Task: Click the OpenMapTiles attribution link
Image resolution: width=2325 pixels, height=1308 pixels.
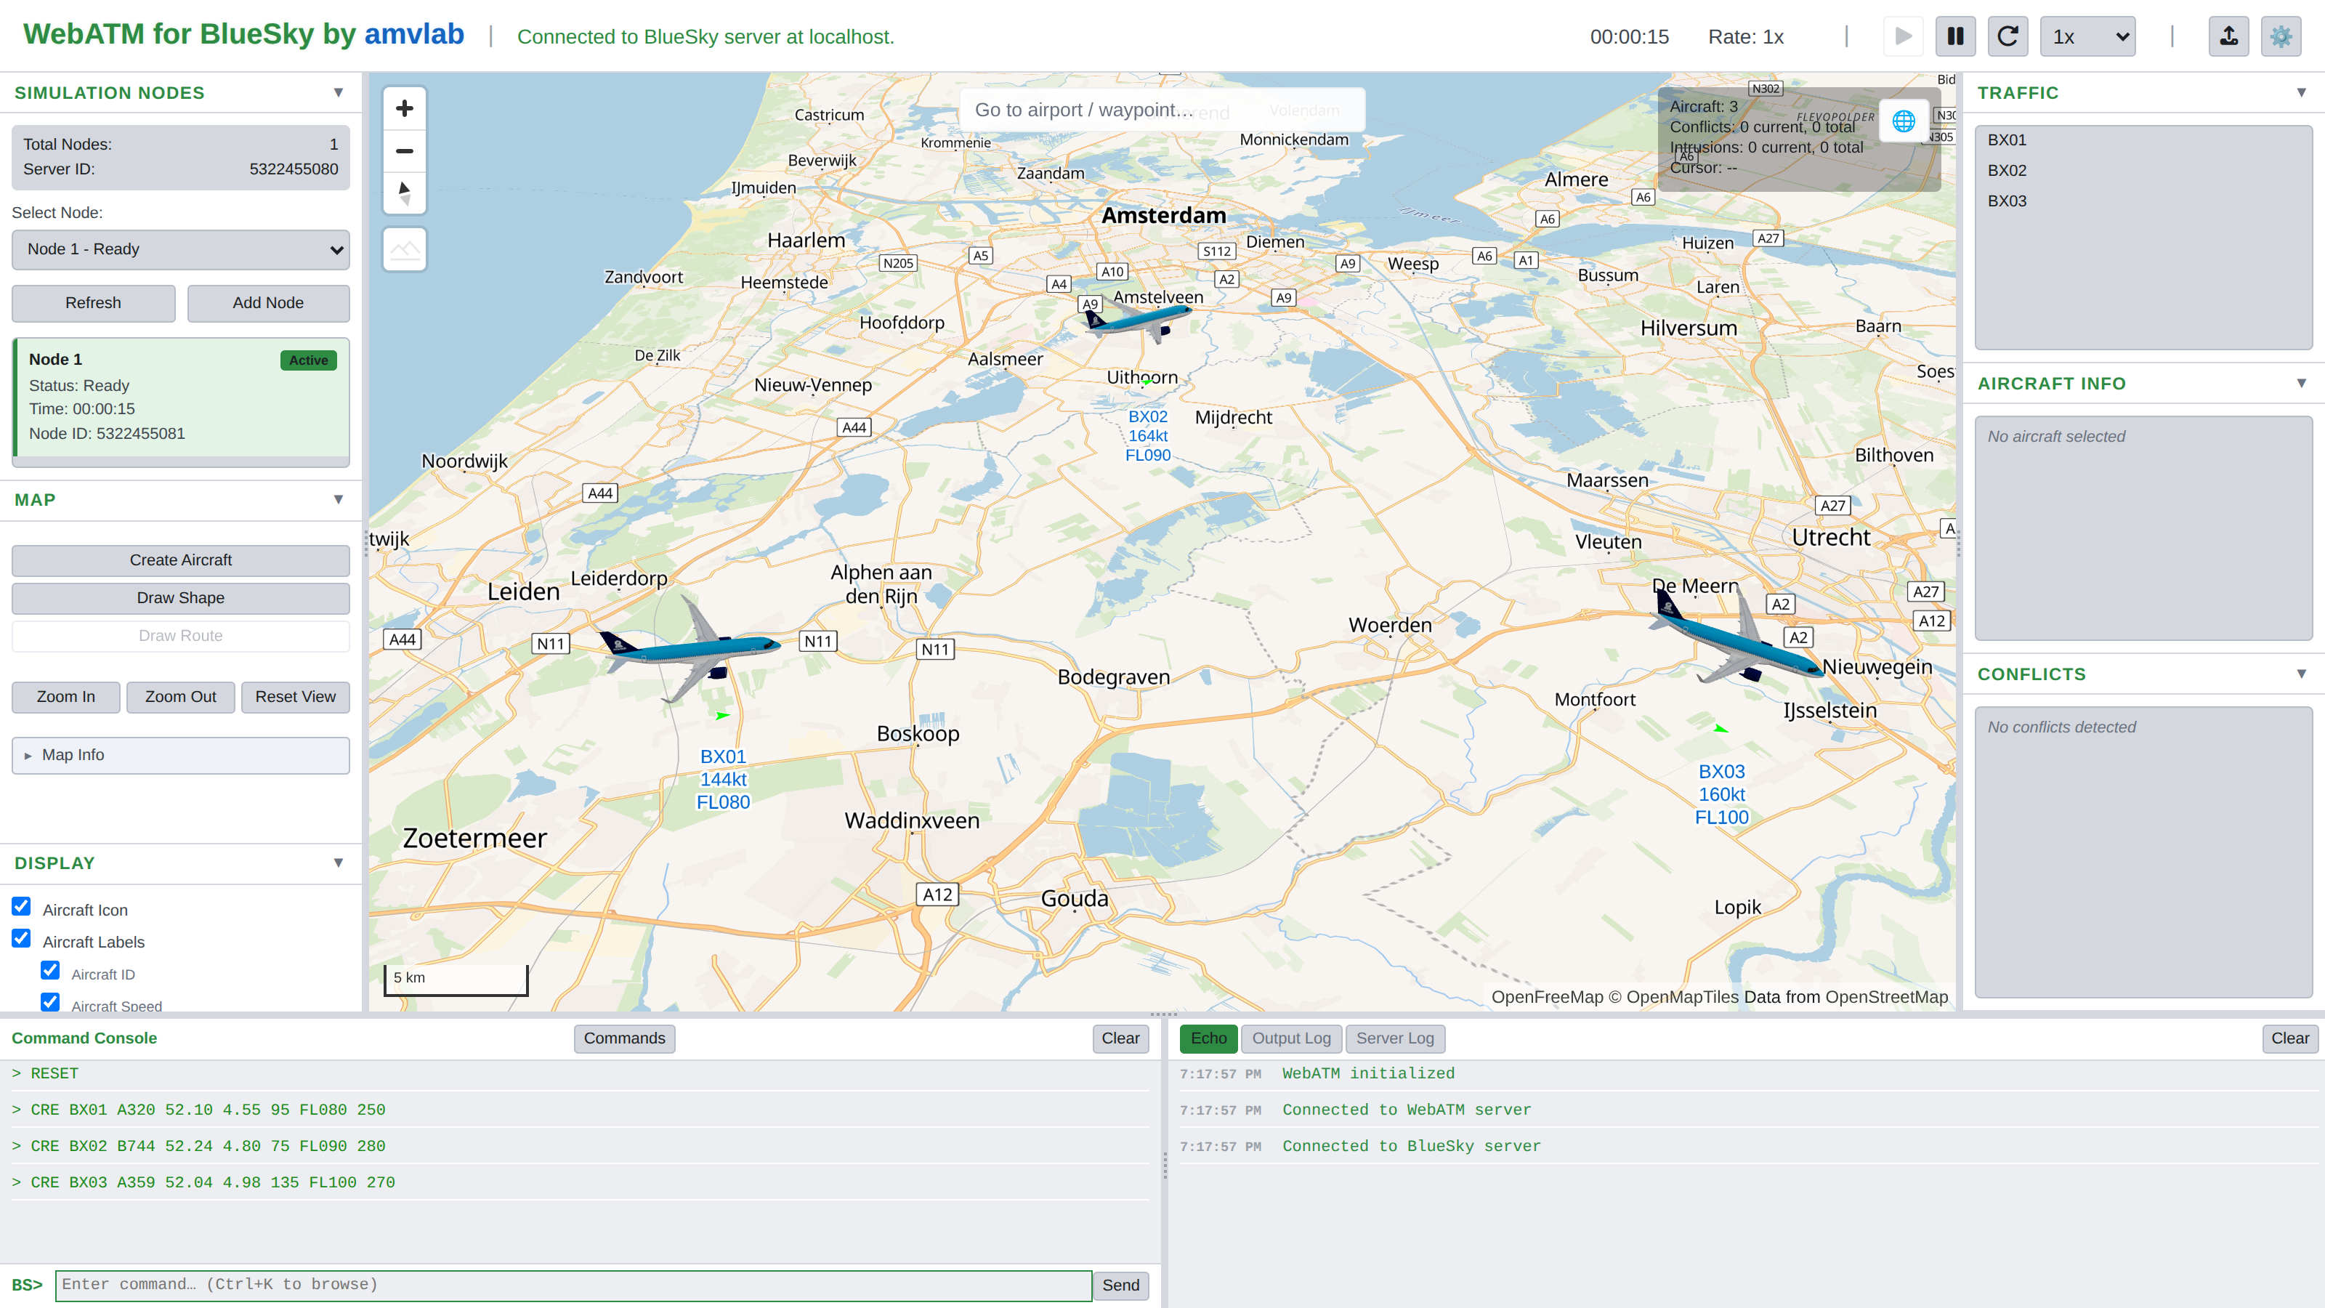Action: [x=1683, y=996]
